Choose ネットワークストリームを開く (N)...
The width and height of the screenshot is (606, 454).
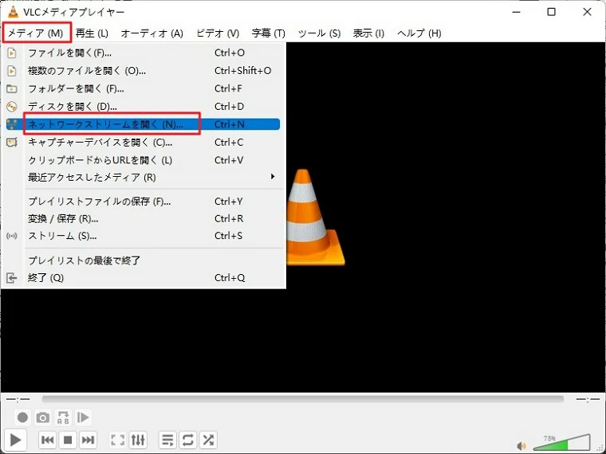click(x=143, y=124)
